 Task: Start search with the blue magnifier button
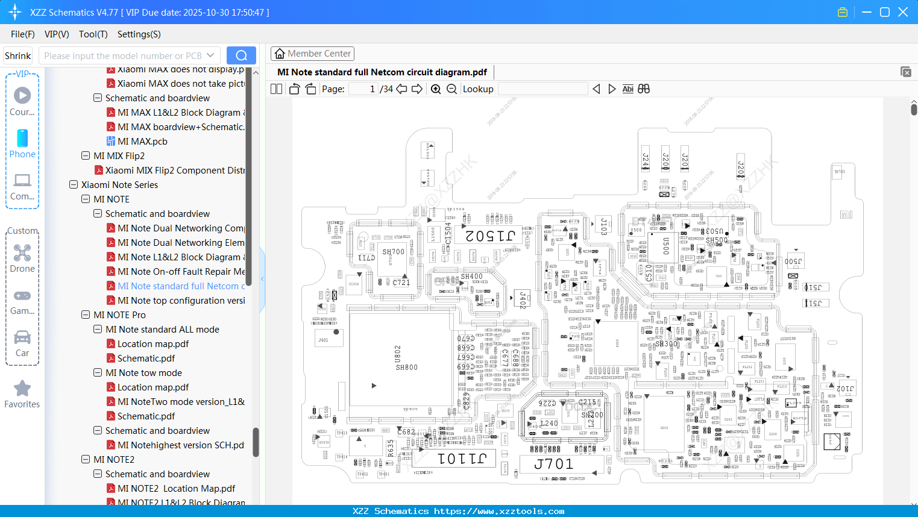tap(241, 55)
